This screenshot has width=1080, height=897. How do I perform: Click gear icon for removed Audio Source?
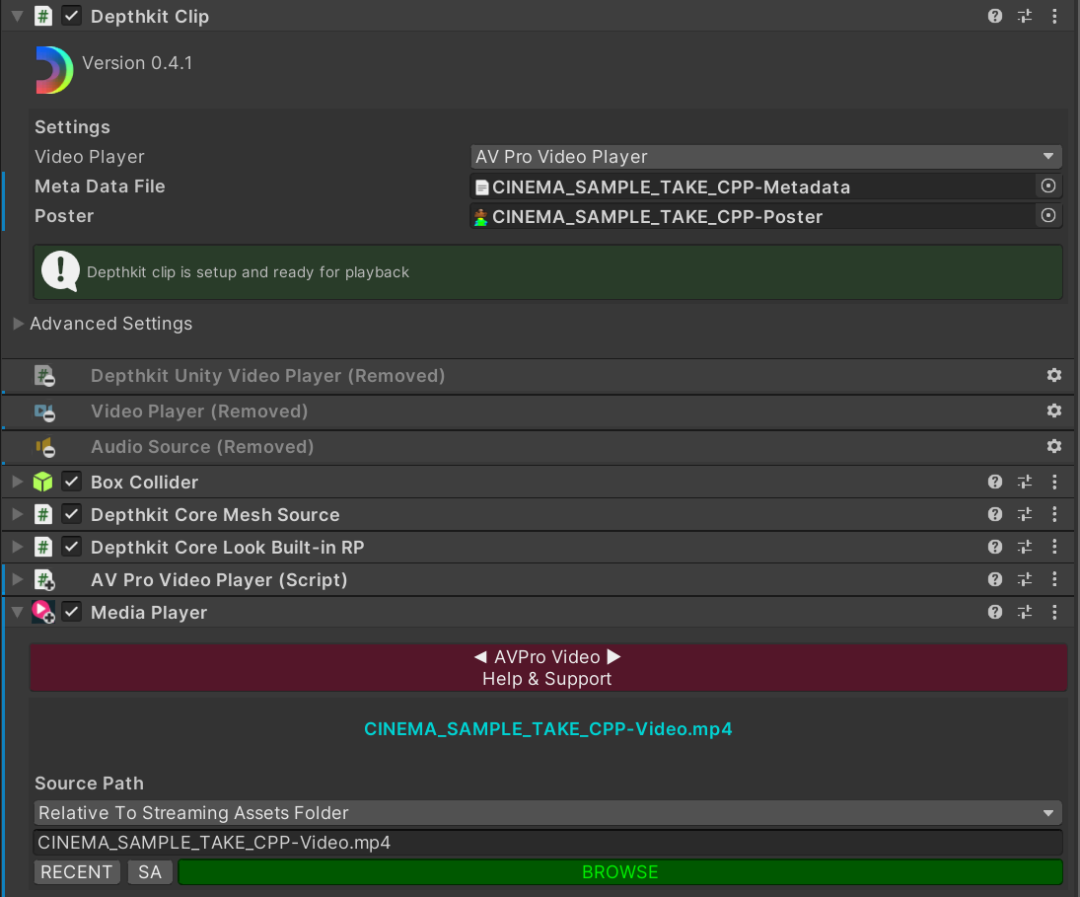(x=1053, y=447)
